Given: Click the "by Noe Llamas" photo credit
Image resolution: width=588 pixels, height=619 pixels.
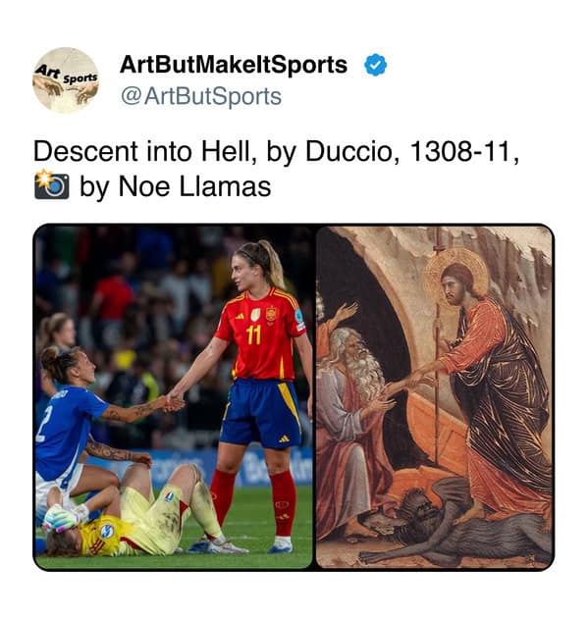Looking at the screenshot, I should [x=175, y=186].
